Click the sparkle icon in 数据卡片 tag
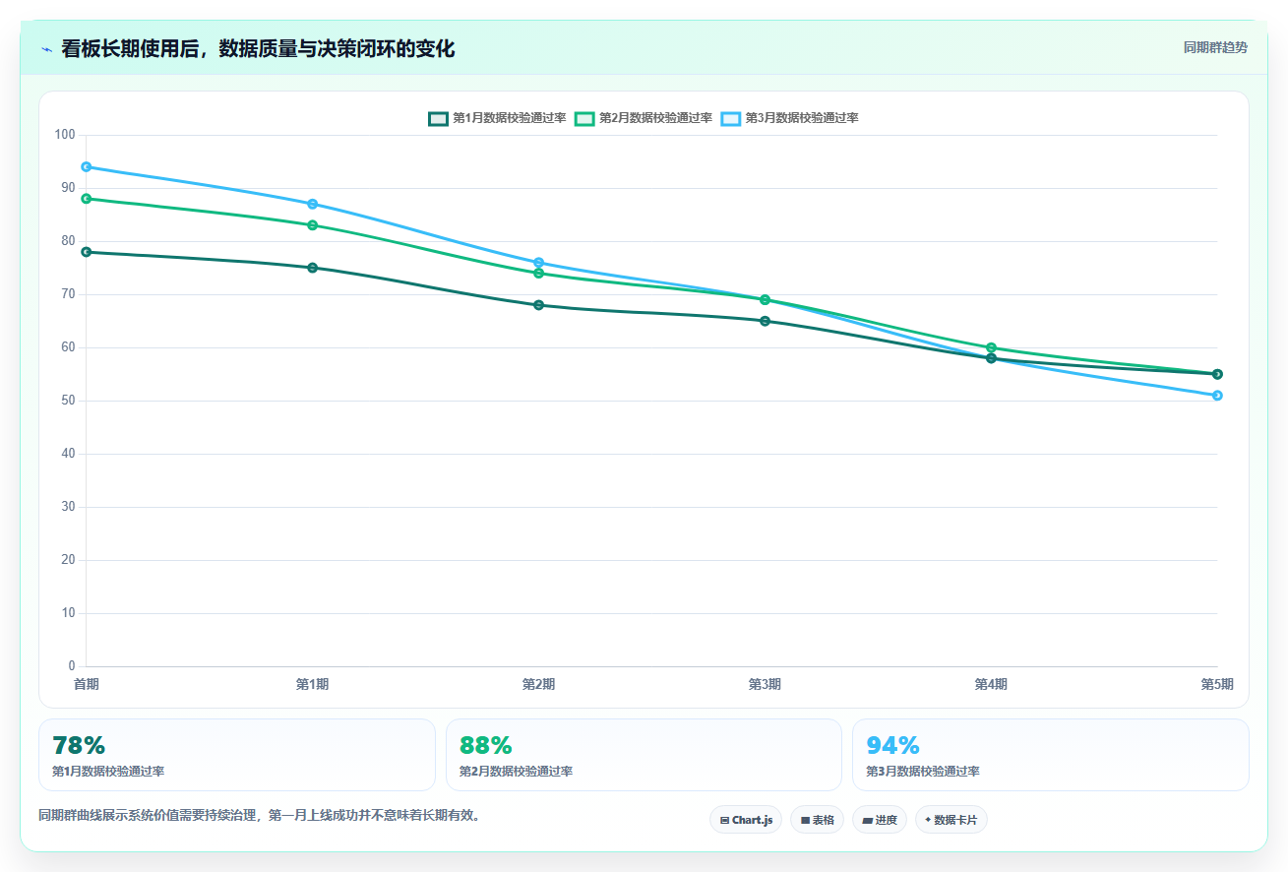The image size is (1288, 872). (928, 819)
